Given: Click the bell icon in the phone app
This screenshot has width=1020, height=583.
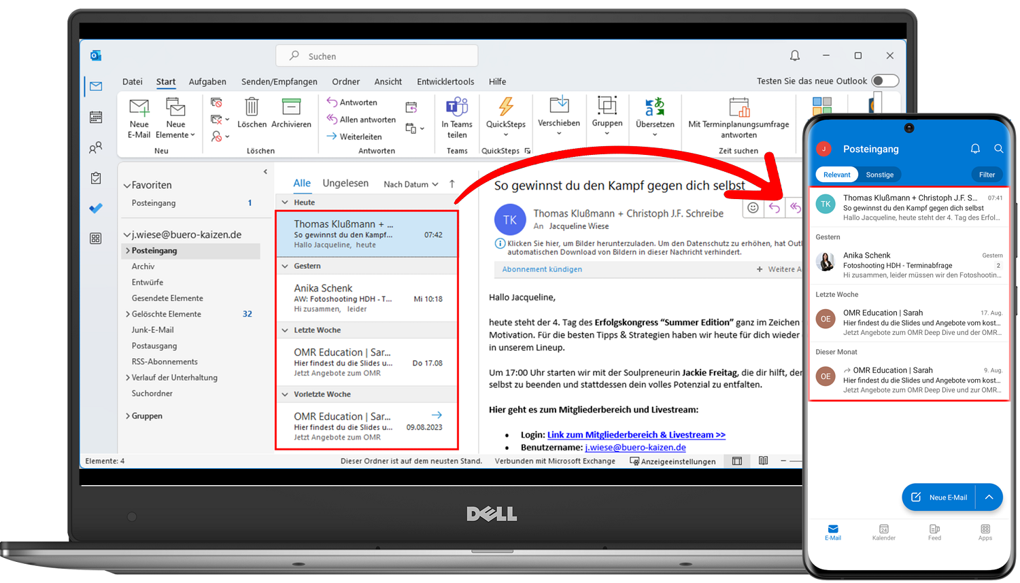Looking at the screenshot, I should 975,148.
